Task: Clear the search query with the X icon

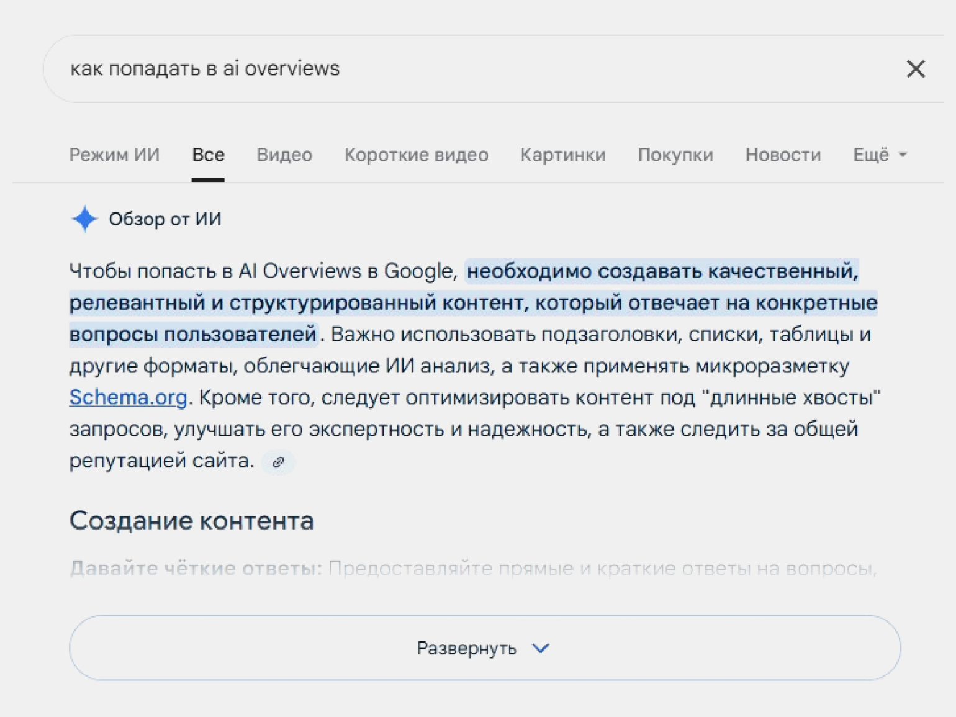Action: coord(915,69)
